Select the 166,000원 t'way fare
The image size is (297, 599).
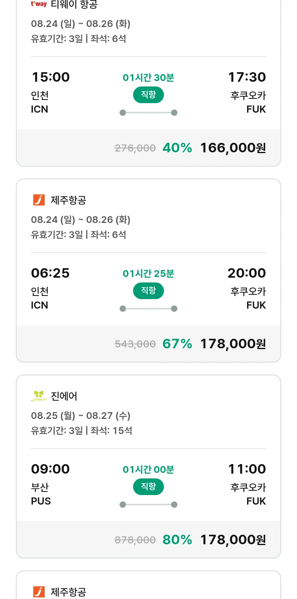click(233, 148)
